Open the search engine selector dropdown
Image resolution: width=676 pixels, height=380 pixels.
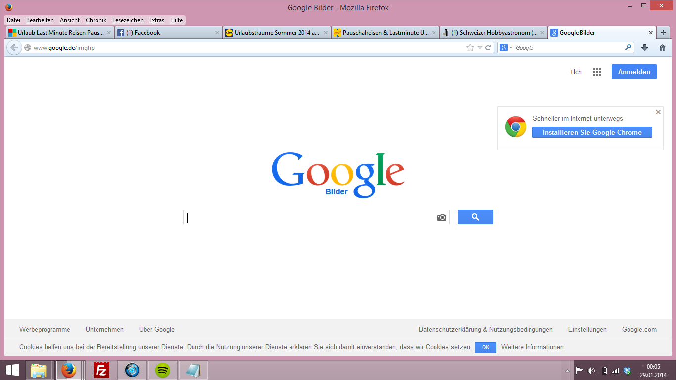506,47
